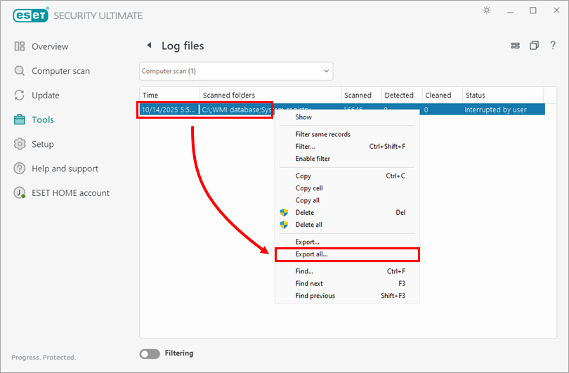This screenshot has width=569, height=373.
Task: Open the Overview section
Action: [x=50, y=46]
